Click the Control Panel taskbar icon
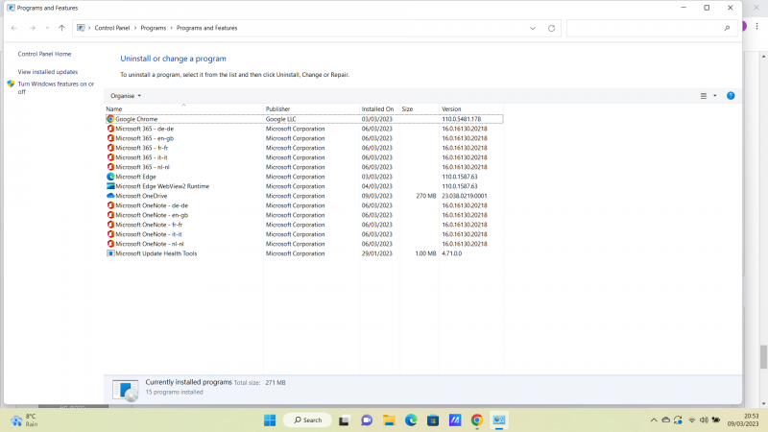This screenshot has width=768, height=432. (499, 420)
